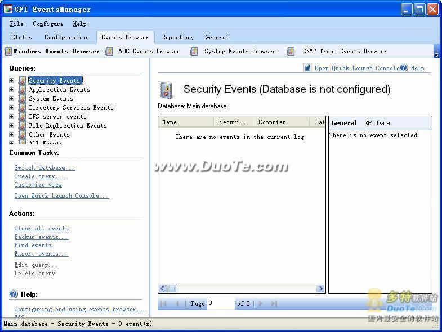Click the Help link at top right

pyautogui.click(x=417, y=68)
